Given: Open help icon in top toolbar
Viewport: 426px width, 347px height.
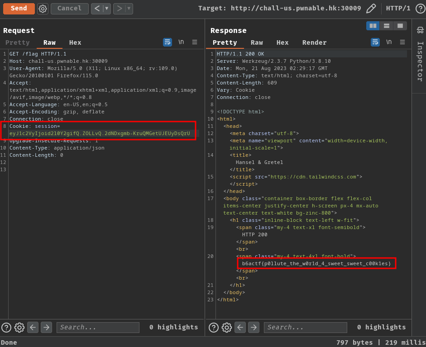Looking at the screenshot, I should (x=421, y=9).
